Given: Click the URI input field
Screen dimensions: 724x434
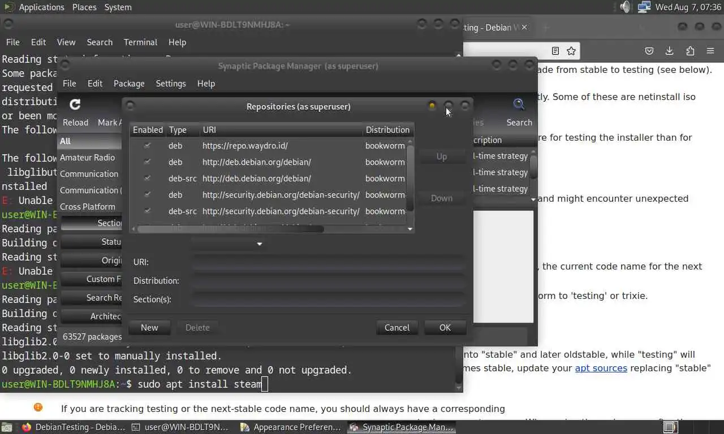Looking at the screenshot, I should [x=328, y=262].
